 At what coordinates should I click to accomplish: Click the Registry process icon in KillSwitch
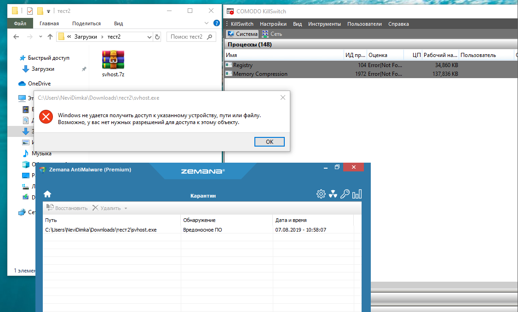coord(229,65)
